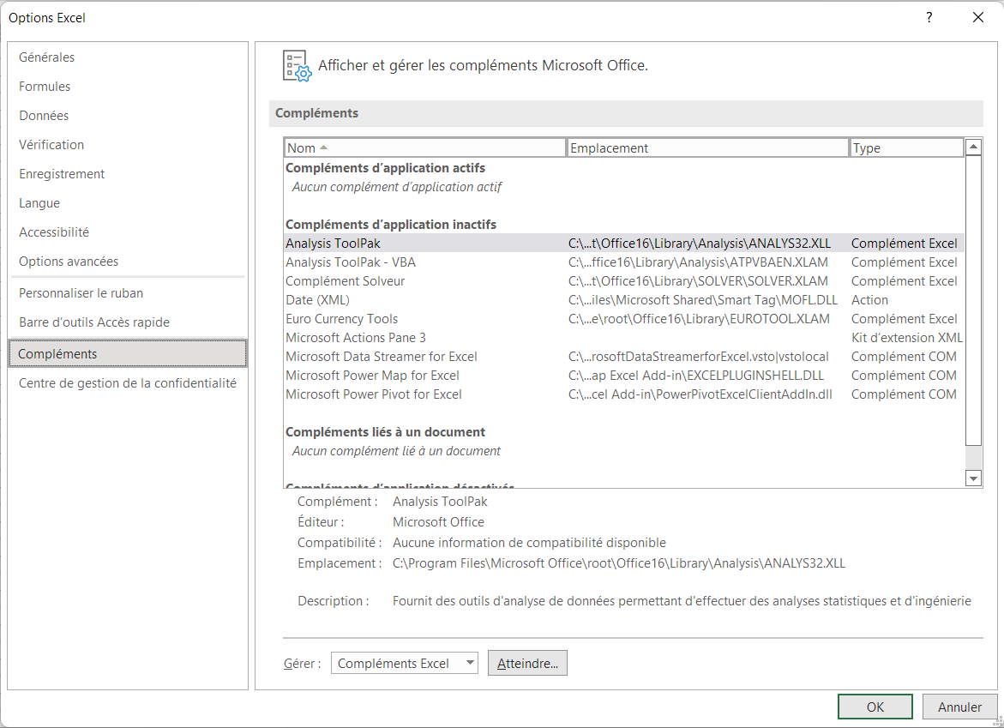Click the MOFL.DLL location cell
This screenshot has height=728, width=1004.
[x=702, y=300]
